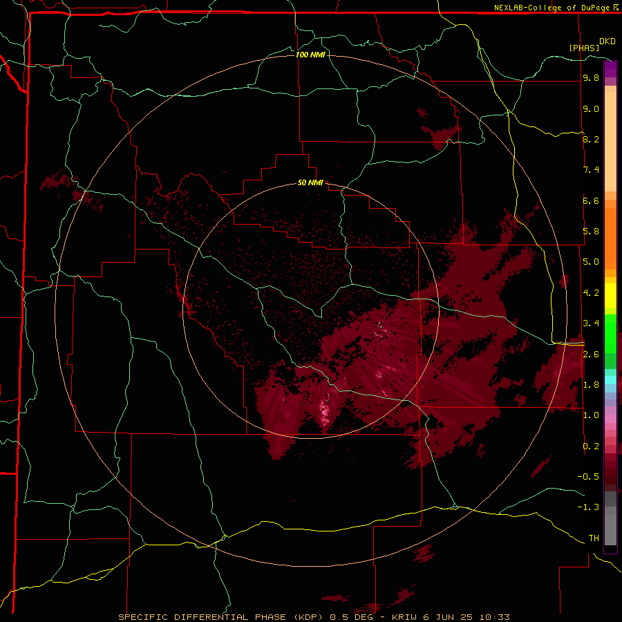
Task: Click the pink segment of the color bar
Action: 610,419
